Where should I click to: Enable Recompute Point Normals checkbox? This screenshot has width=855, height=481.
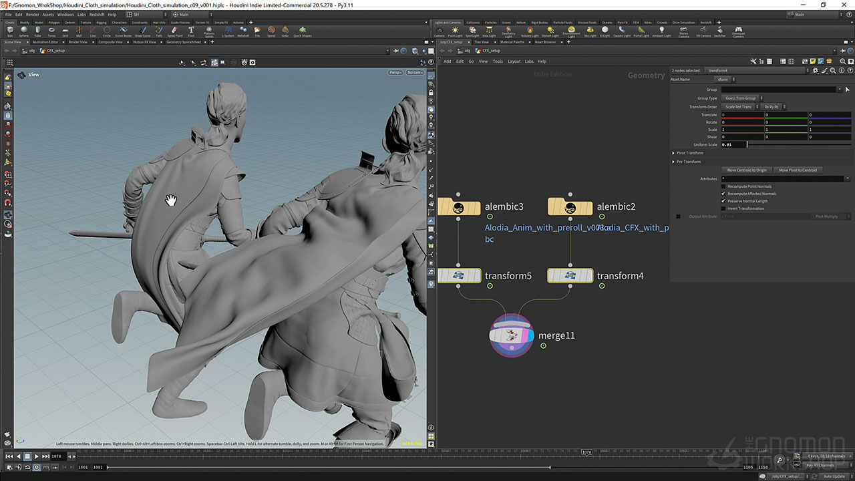pos(723,186)
